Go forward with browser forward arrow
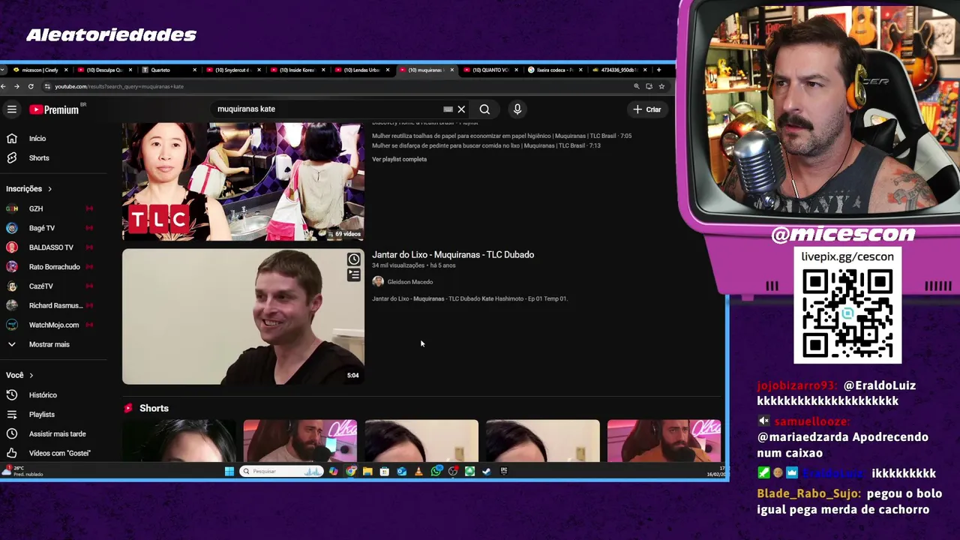The width and height of the screenshot is (960, 540). point(16,86)
